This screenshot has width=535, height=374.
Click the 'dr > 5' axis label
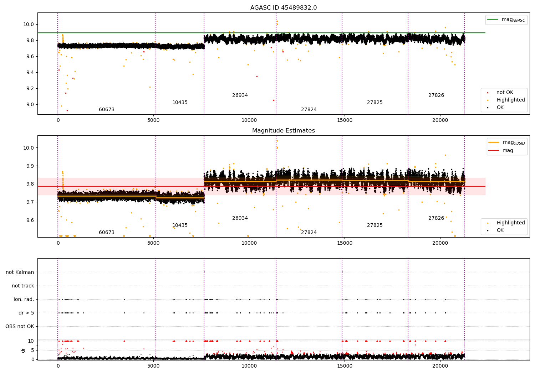click(26, 313)
